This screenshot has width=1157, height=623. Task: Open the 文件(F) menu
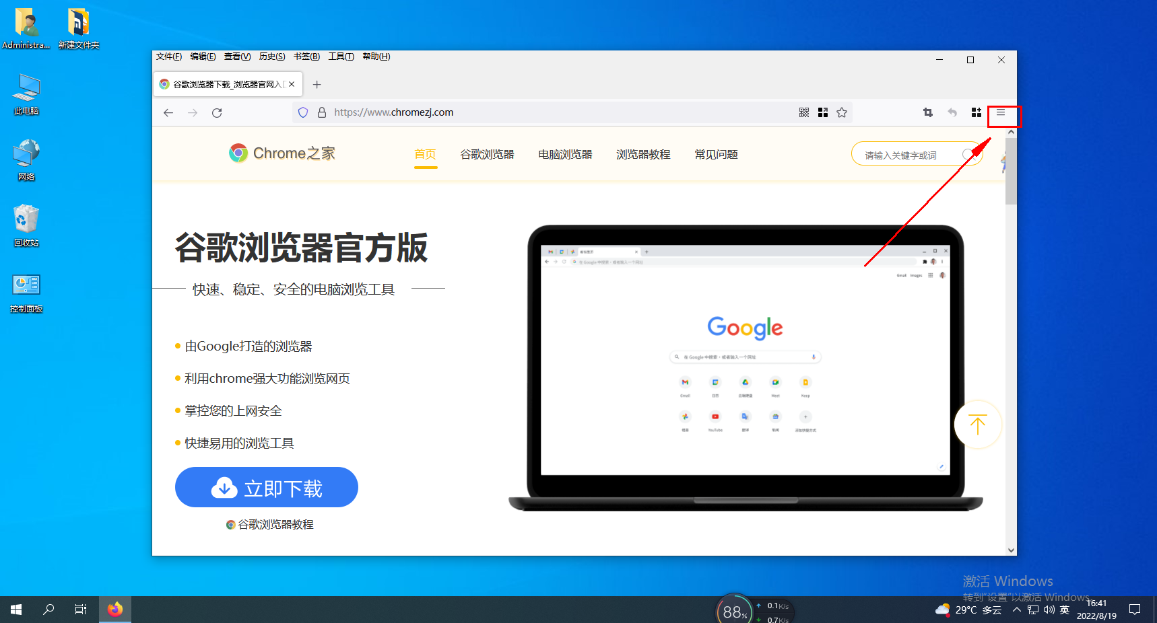[x=169, y=57]
